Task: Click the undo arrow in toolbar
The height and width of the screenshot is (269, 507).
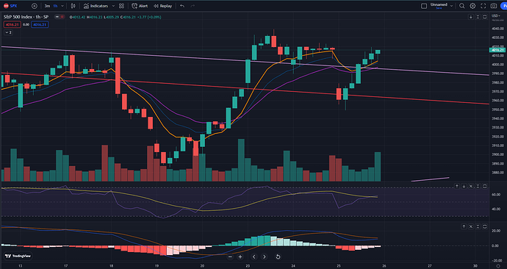Action: [x=182, y=6]
